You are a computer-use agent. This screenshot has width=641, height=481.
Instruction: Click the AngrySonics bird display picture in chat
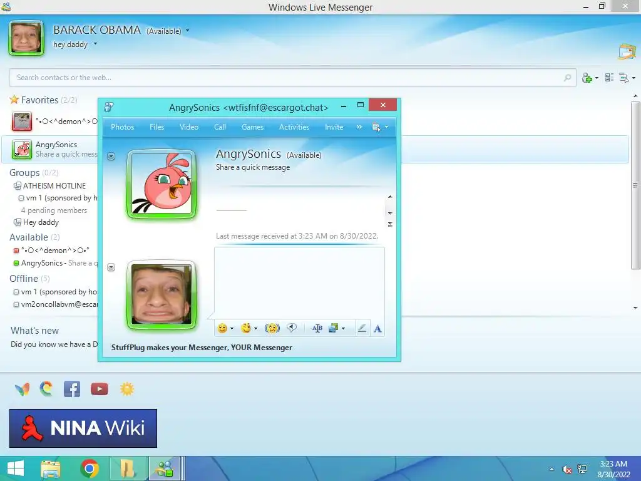pos(162,184)
